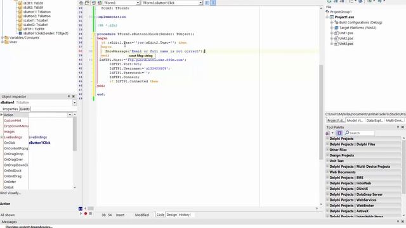This screenshot has width=406, height=228.
Task: Switch to the History tab
Action: tap(184, 215)
